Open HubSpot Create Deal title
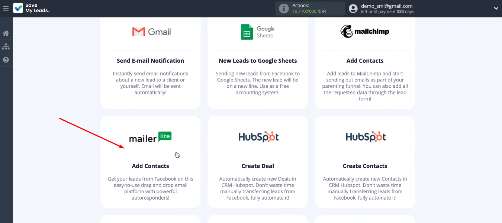This screenshot has width=502, height=223. pos(258,166)
